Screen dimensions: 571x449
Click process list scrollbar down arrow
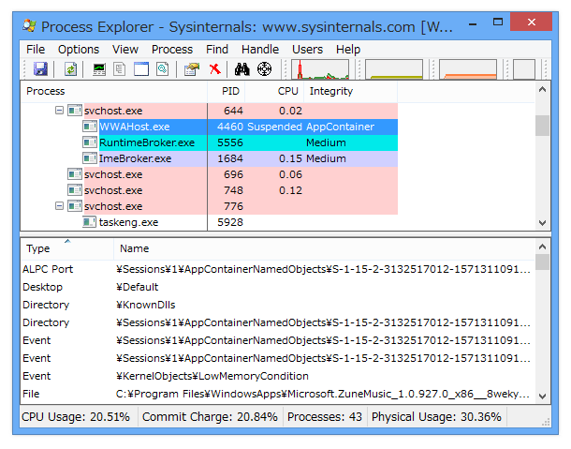(542, 222)
